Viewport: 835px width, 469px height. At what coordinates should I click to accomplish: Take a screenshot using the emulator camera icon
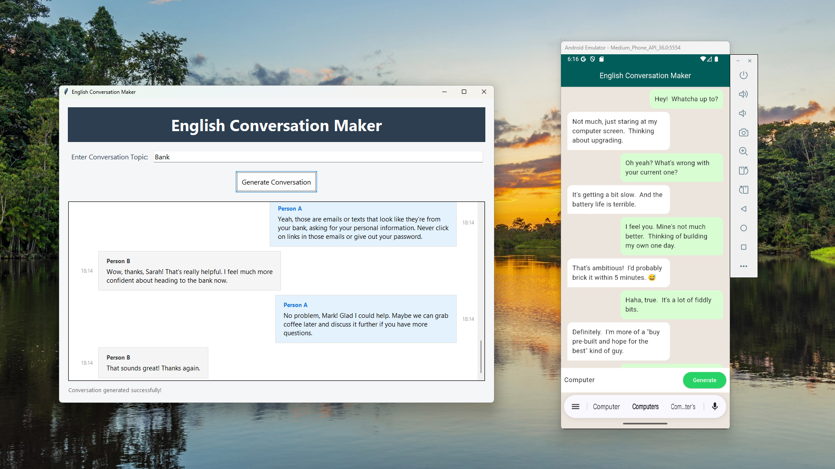coord(744,132)
